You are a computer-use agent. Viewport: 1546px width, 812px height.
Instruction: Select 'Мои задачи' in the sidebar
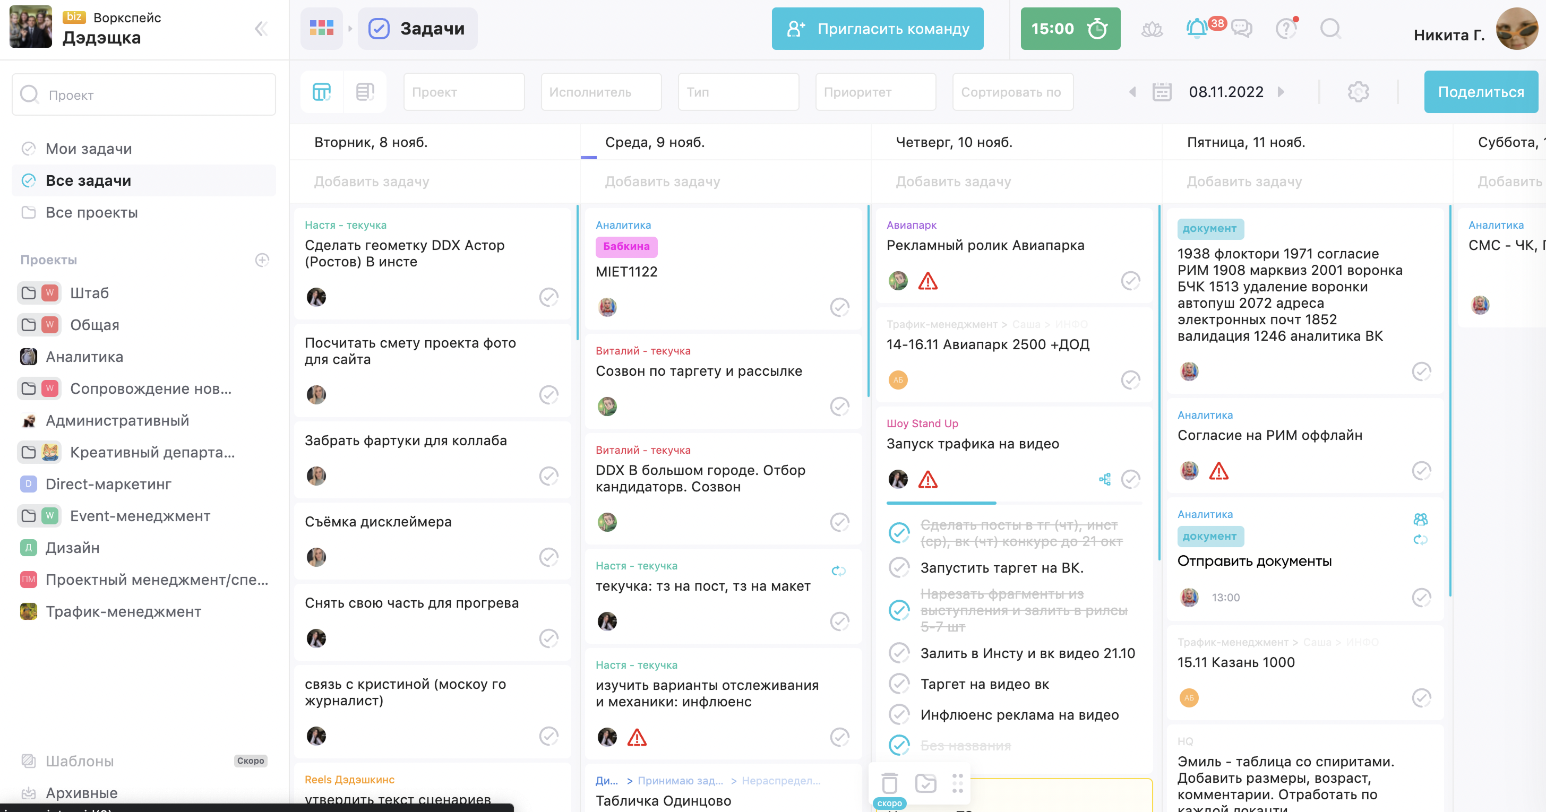tap(89, 148)
